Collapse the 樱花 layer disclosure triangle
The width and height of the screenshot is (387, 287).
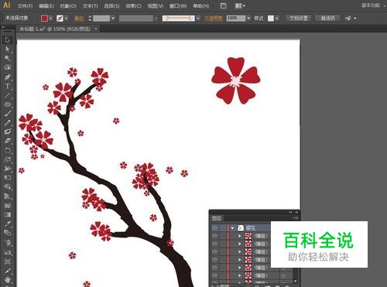pyautogui.click(x=233, y=228)
